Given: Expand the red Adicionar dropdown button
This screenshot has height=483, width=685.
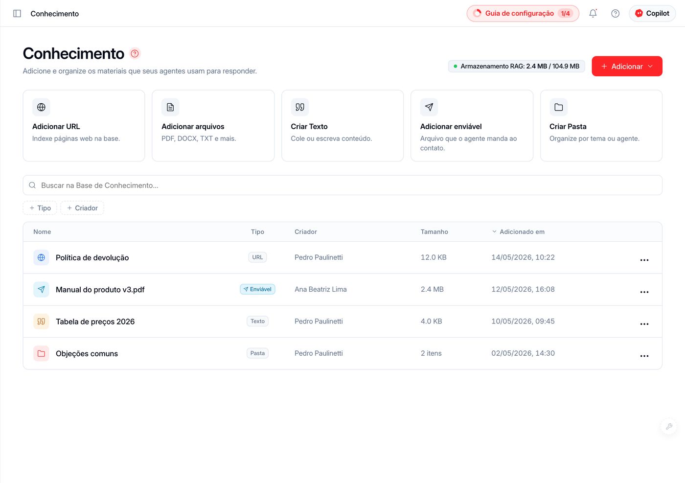Looking at the screenshot, I should tap(627, 66).
